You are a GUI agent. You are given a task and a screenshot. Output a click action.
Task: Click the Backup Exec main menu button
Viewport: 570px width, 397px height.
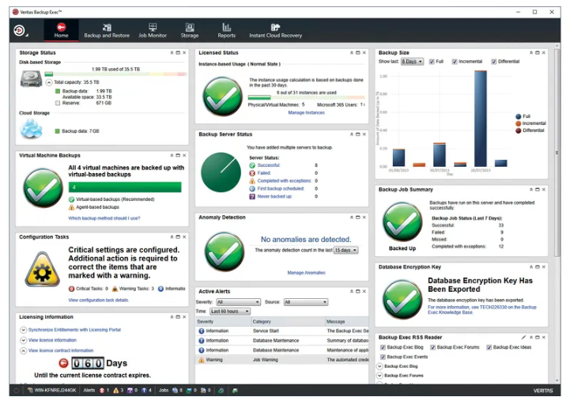pos(19,31)
